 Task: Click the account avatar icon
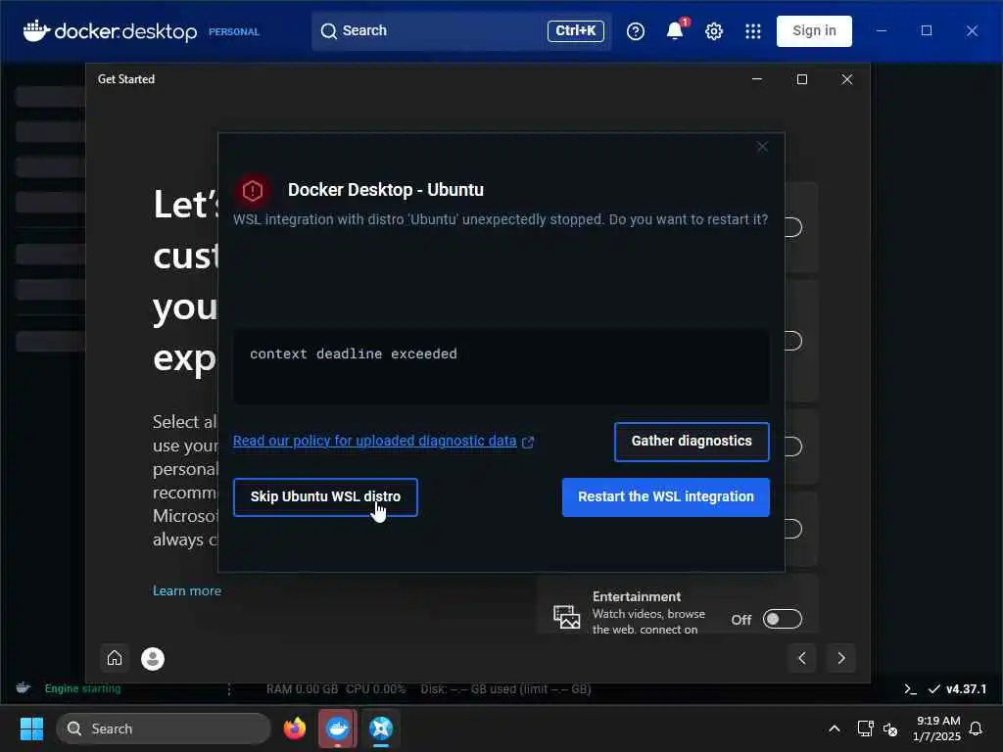[x=152, y=659]
